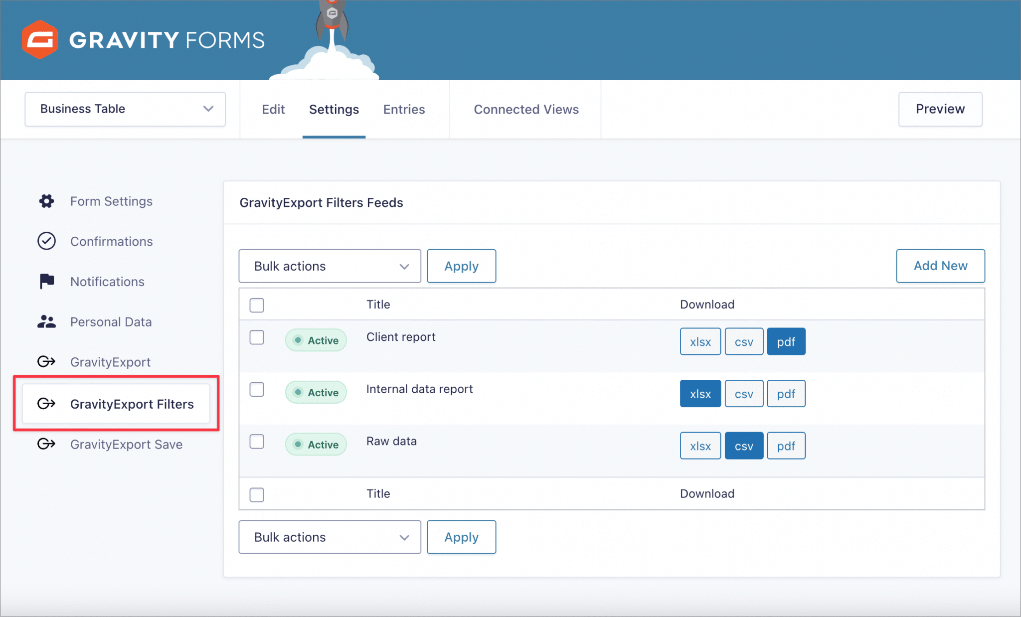The height and width of the screenshot is (617, 1021).
Task: Download Client report as csv
Action: click(x=744, y=341)
